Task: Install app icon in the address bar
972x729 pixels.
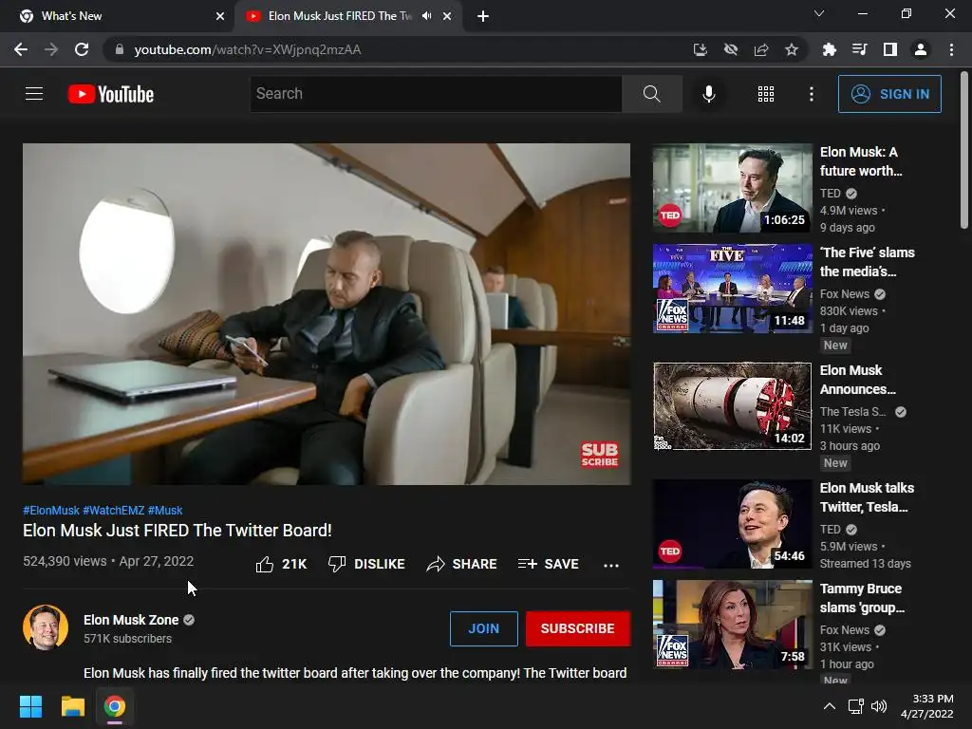Action: [x=701, y=49]
